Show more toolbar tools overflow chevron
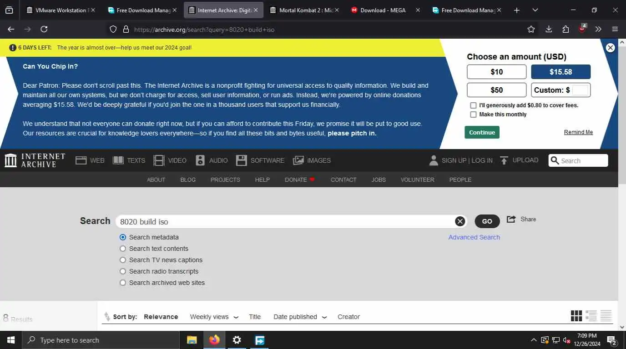 tap(598, 29)
